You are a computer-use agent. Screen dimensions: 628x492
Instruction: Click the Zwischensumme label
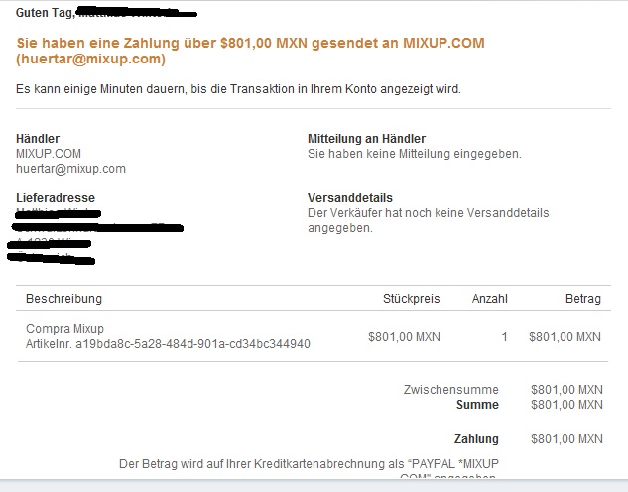[450, 390]
